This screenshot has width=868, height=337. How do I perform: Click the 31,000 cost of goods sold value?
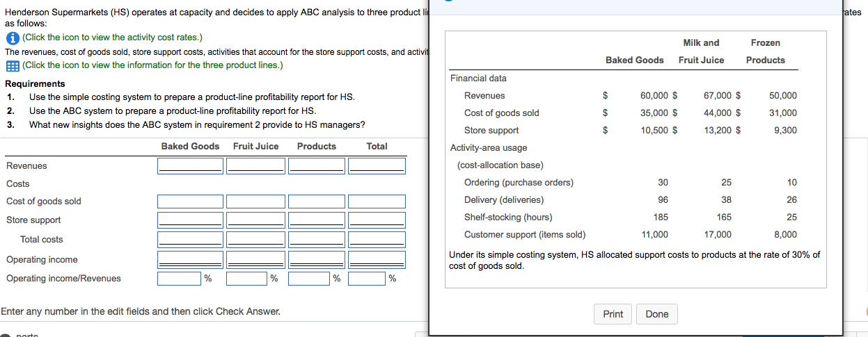[784, 113]
